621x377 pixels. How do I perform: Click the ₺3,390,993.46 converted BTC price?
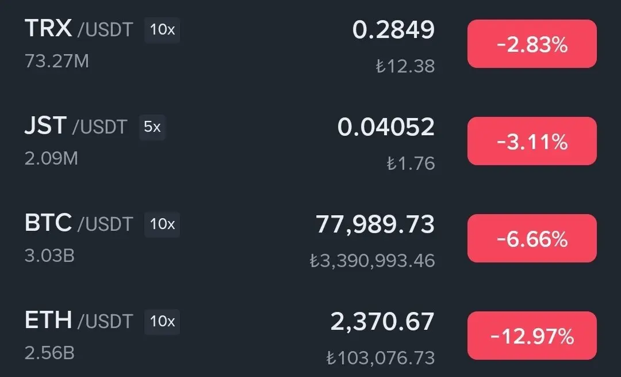(x=372, y=261)
